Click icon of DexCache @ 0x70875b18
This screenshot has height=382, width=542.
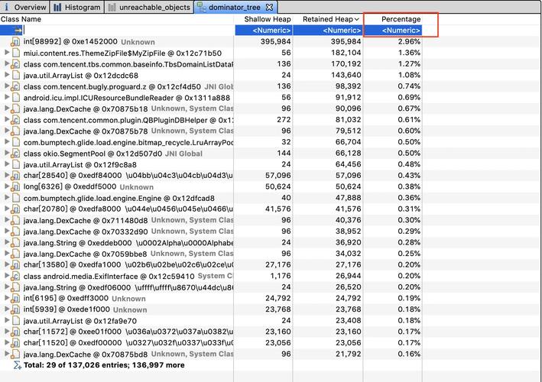15,108
